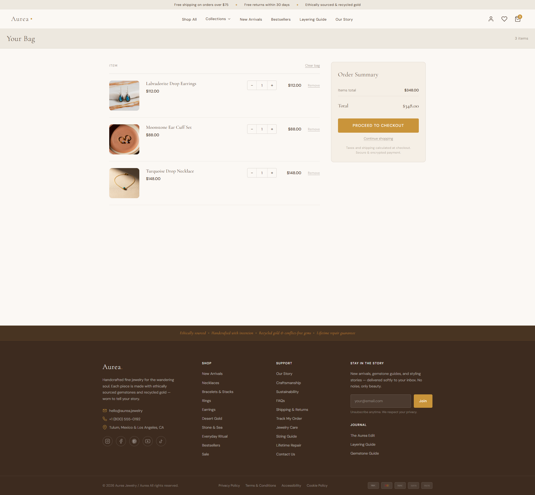Open the account profile icon
The width and height of the screenshot is (535, 495).
(491, 19)
